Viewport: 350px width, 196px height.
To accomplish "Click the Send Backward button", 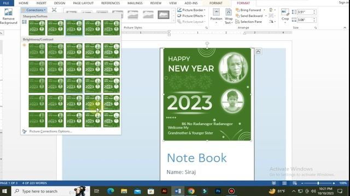I will coord(249,16).
